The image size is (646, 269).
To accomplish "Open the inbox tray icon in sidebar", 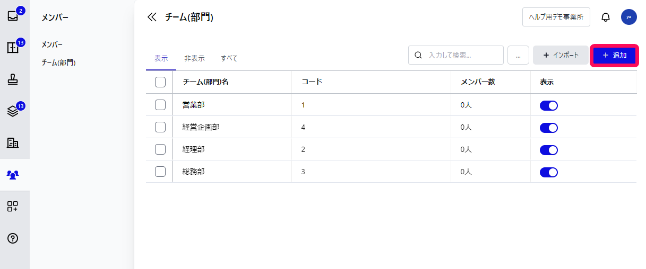I will 13,16.
